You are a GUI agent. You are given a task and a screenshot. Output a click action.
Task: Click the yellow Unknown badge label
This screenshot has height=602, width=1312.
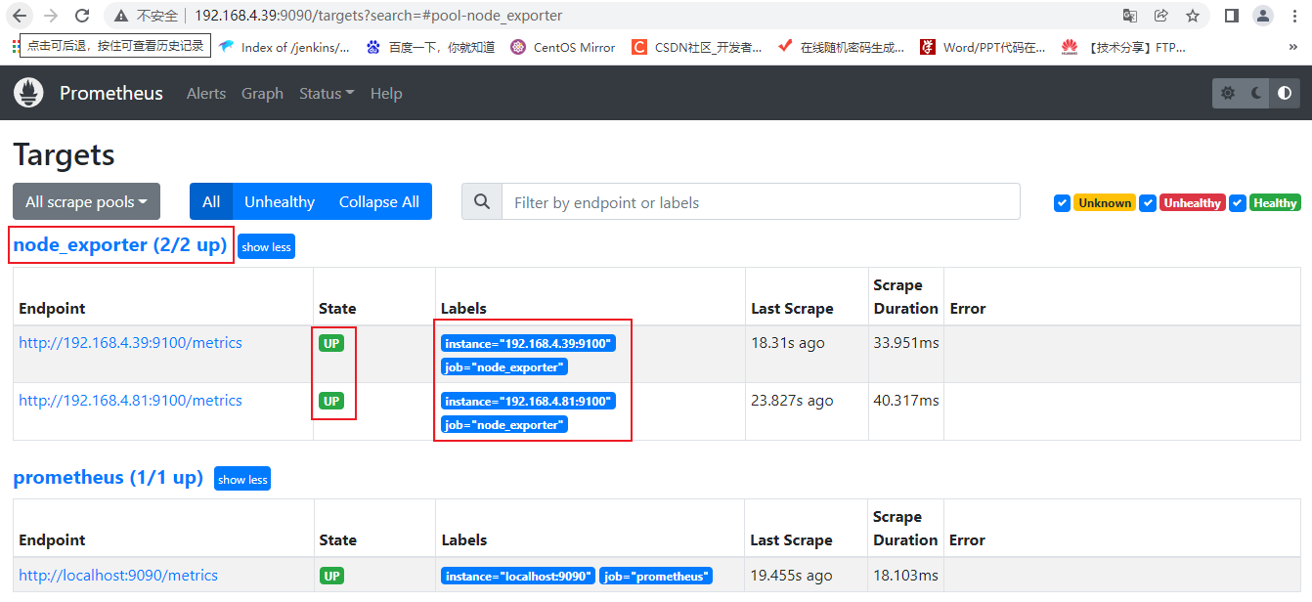click(1105, 202)
